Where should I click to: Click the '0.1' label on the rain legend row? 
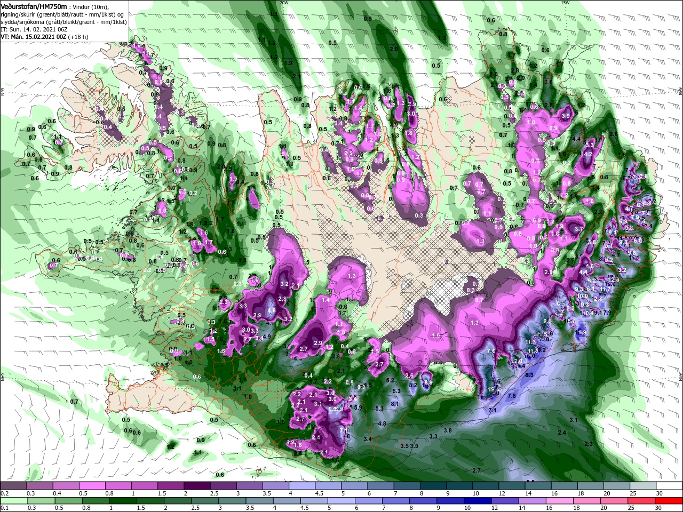(4, 507)
